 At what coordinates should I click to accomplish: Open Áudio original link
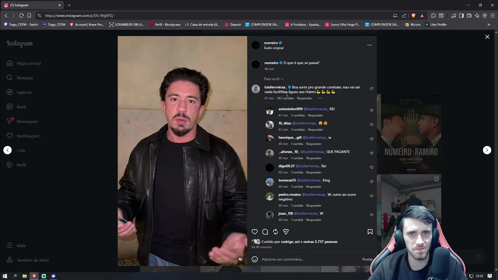coord(274,48)
